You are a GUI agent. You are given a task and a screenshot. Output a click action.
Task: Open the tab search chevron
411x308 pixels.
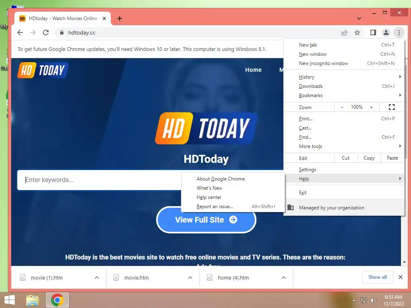pyautogui.click(x=359, y=18)
